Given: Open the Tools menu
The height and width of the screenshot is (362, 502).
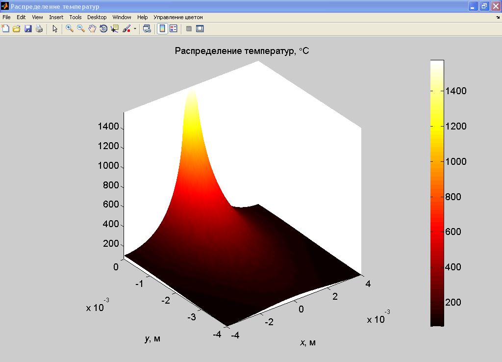Looking at the screenshot, I should (75, 17).
